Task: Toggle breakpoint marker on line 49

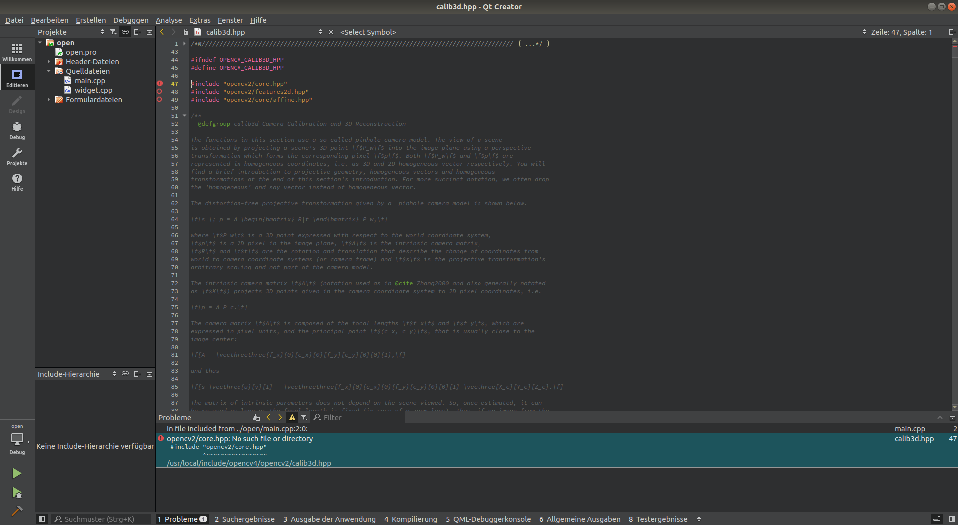Action: point(159,100)
